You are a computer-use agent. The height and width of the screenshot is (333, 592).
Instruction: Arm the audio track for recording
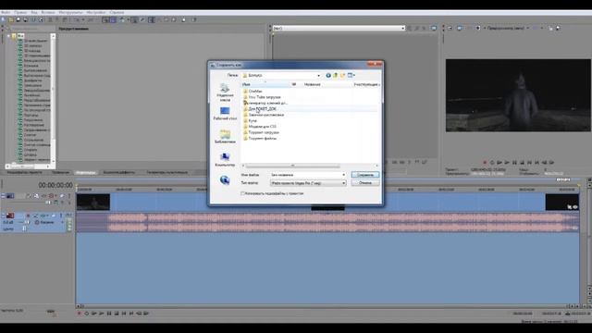[28, 216]
